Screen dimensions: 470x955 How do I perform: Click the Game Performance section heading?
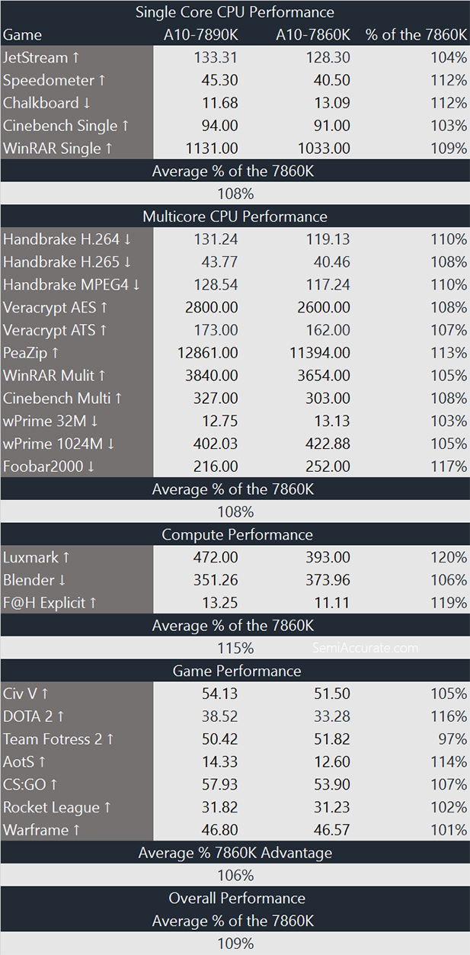coord(235,671)
